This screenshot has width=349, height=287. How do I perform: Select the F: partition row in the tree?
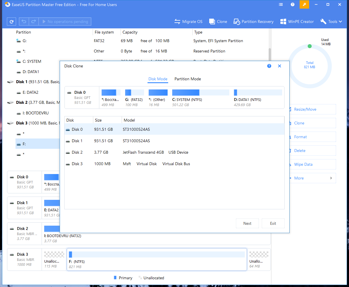38,144
